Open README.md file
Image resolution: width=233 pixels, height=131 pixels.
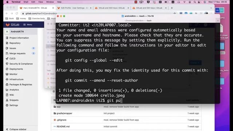(63, 127)
